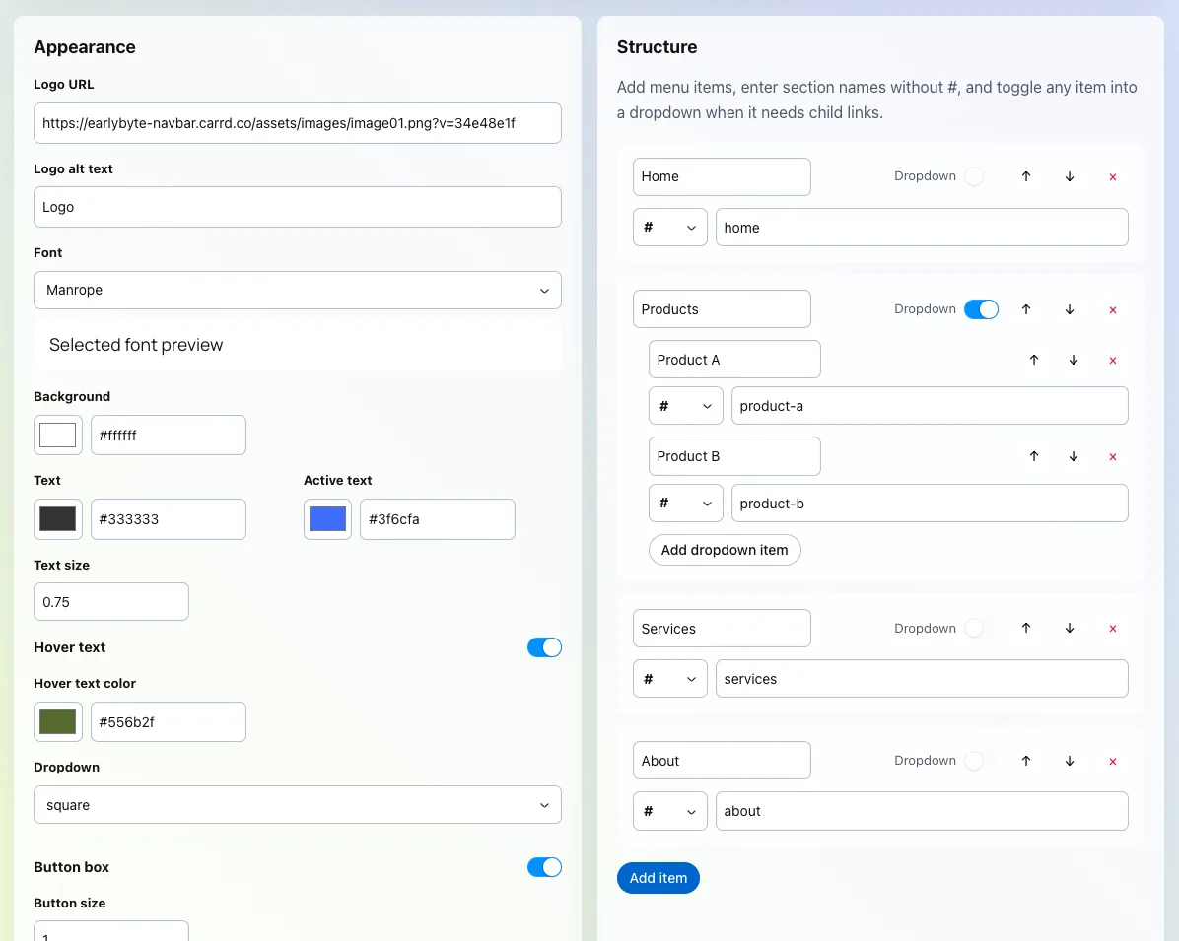
Task: Delete the Home menu item
Action: coord(1113,177)
